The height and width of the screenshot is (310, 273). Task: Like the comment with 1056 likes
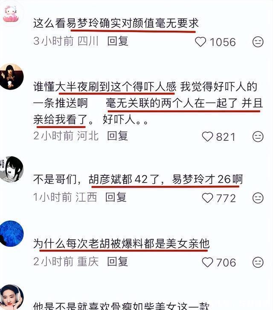[x=200, y=42]
